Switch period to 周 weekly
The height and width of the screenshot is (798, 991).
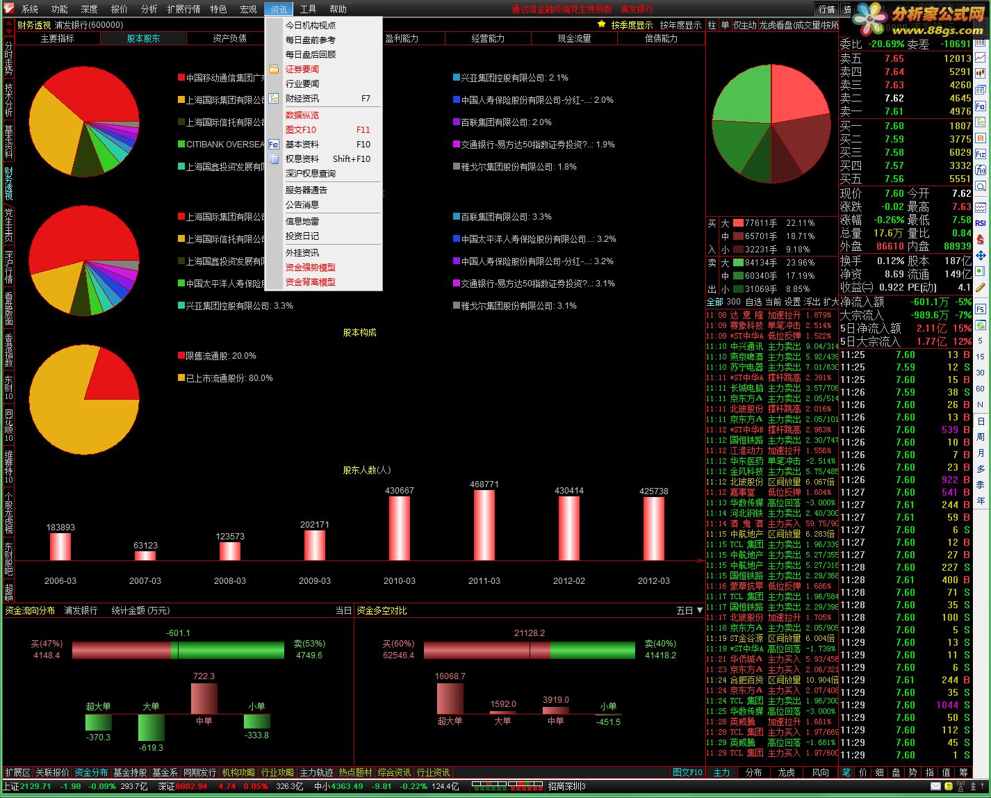[x=981, y=437]
